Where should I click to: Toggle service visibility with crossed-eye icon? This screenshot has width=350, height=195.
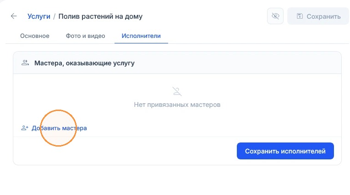(x=275, y=16)
